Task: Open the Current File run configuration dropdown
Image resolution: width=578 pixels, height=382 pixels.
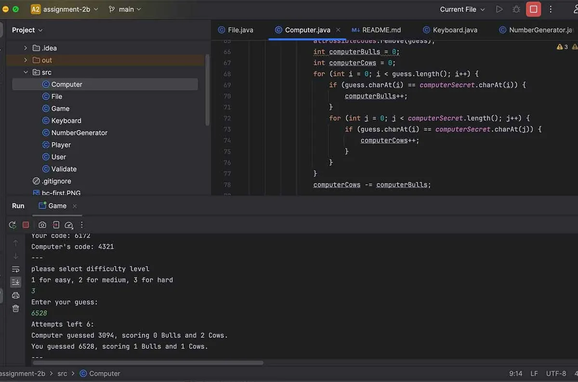Action: click(x=462, y=9)
